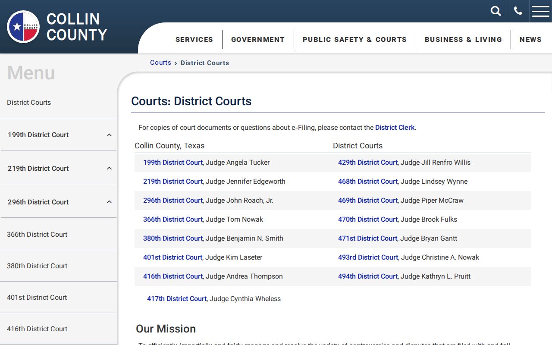Click the Collin County site title text
552x345 pixels.
[77, 27]
